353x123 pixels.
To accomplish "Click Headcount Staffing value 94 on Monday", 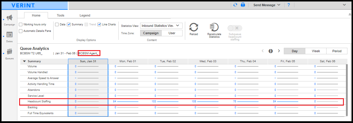I will (114, 101).
